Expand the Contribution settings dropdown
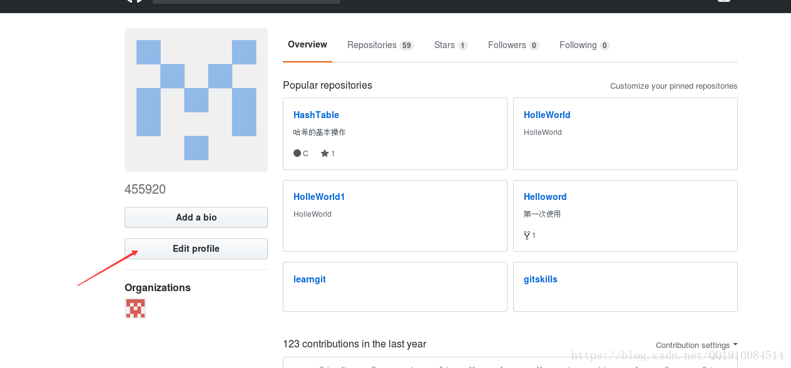Screen dimensions: 791x368 click(x=696, y=345)
